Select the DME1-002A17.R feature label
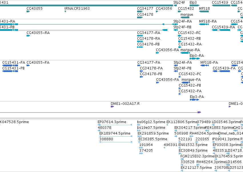This screenshot has height=172, width=243. coord(125,104)
